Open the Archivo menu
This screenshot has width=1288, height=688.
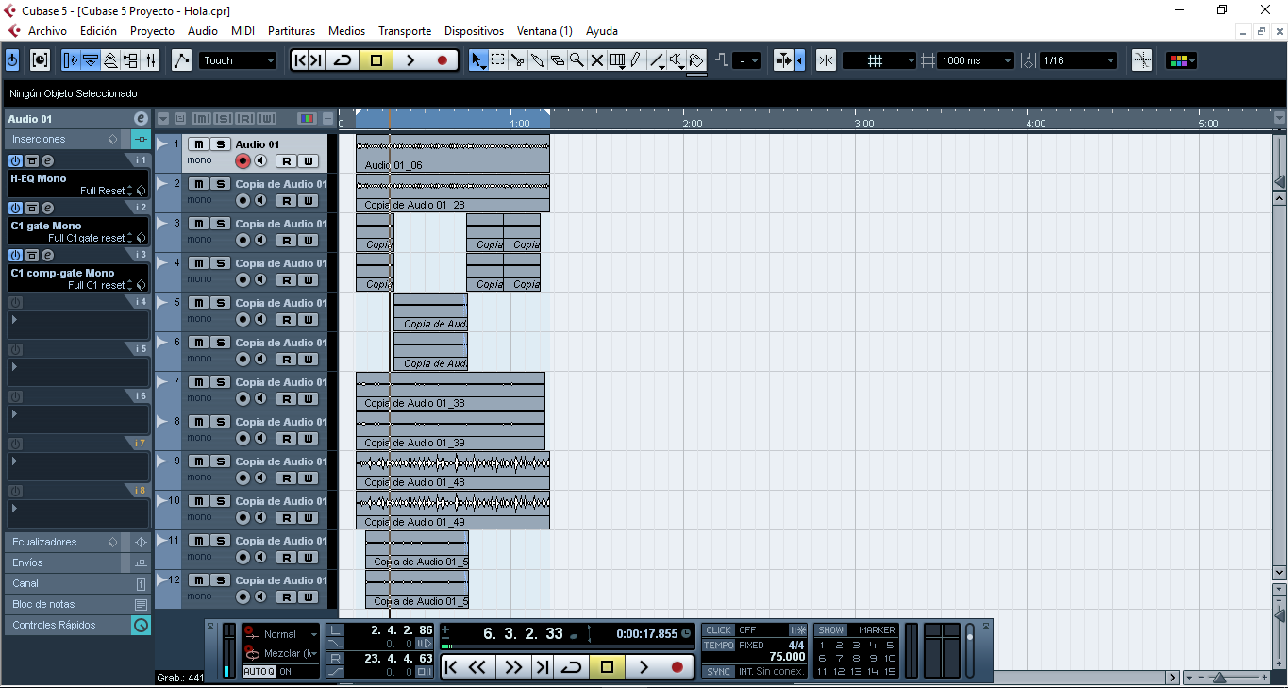click(x=47, y=31)
